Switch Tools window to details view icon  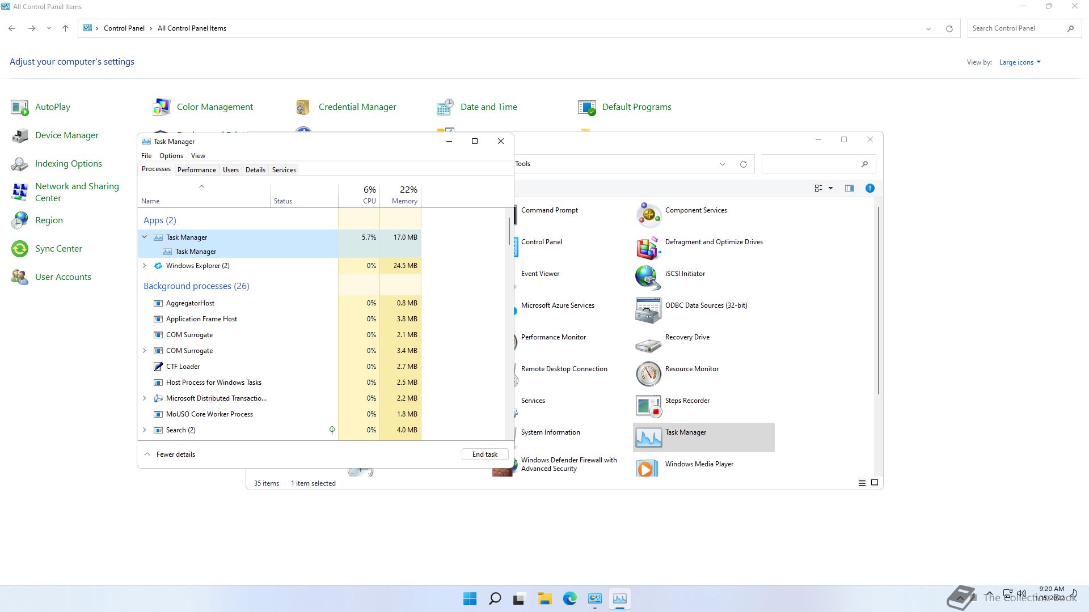pyautogui.click(x=862, y=483)
